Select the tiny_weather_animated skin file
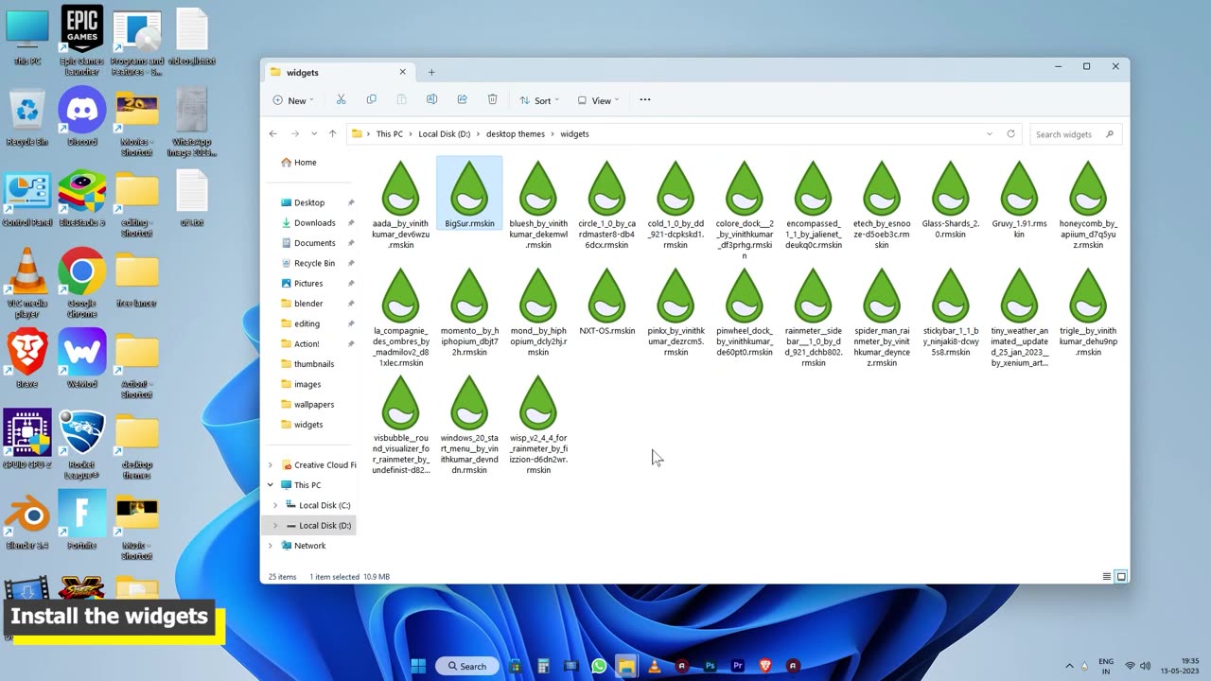This screenshot has height=681, width=1211. click(1019, 318)
